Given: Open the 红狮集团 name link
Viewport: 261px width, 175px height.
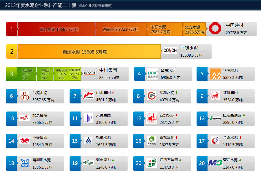Looking at the screenshot, I should tap(230, 93).
